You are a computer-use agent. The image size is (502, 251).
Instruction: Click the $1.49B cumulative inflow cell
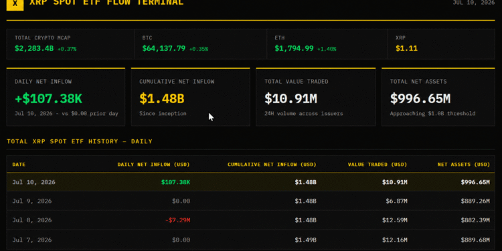point(305,240)
